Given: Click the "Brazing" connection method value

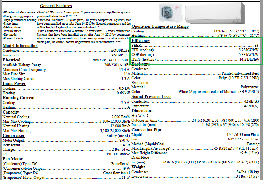Looking at the screenshot, I should (253, 144).
